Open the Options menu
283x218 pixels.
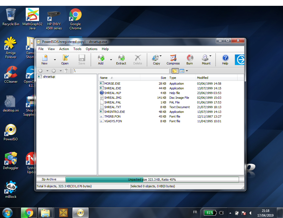(x=92, y=49)
